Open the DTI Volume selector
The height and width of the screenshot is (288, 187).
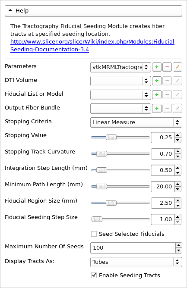(120, 81)
